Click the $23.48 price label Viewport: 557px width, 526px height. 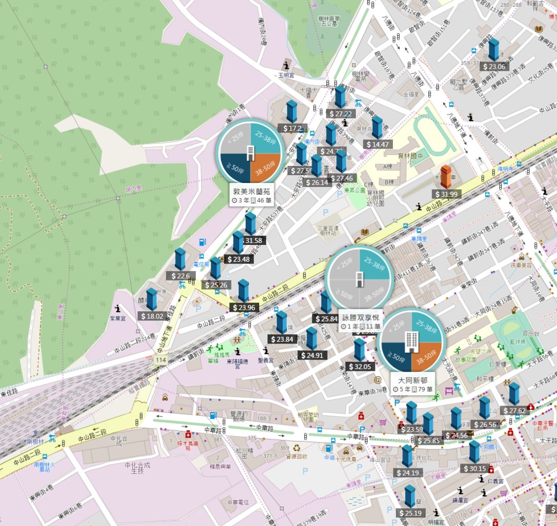click(x=239, y=259)
